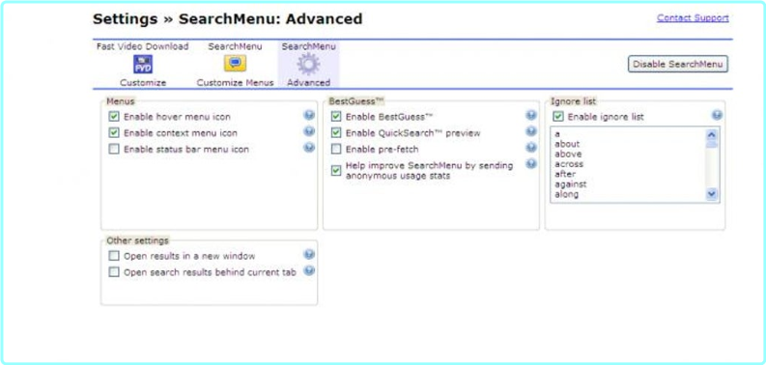
Task: Check Open results in a new window
Action: pos(114,256)
